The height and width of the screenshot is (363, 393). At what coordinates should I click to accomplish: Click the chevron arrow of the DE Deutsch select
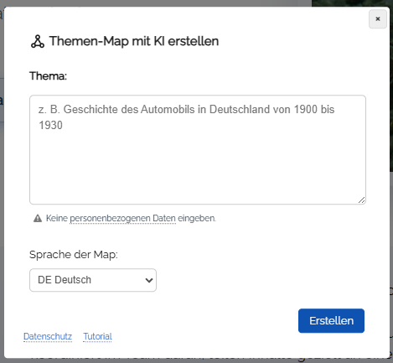149,280
